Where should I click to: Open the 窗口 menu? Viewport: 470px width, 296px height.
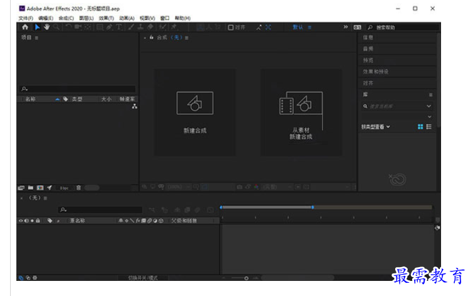coord(165,18)
